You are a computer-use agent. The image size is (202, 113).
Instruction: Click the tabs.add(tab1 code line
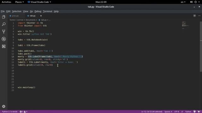pyautogui.click(x=35, y=51)
